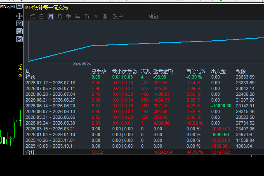Collapse the panel with the minus icon
Screen dimensions: 264x176
click(20, 7)
